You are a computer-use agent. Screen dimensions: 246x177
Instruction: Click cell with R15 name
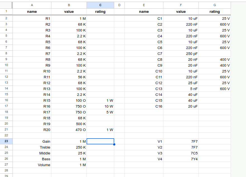click(32, 100)
